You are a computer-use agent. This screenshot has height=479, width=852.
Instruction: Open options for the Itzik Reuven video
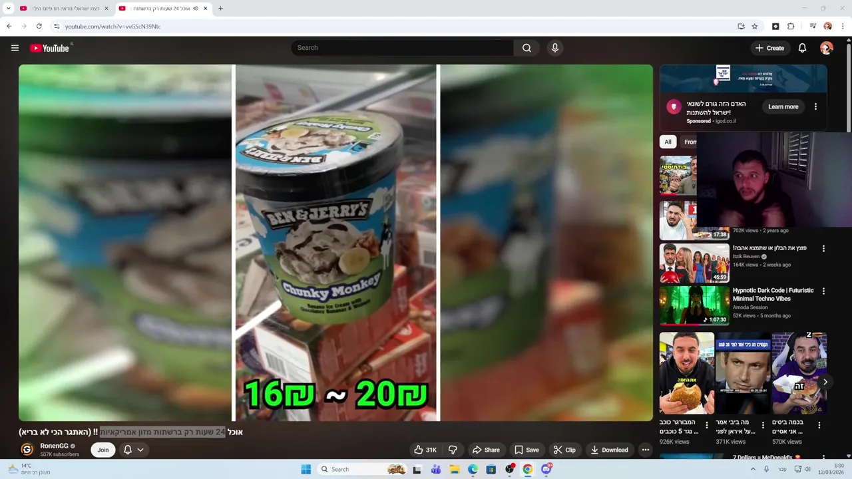pos(823,249)
